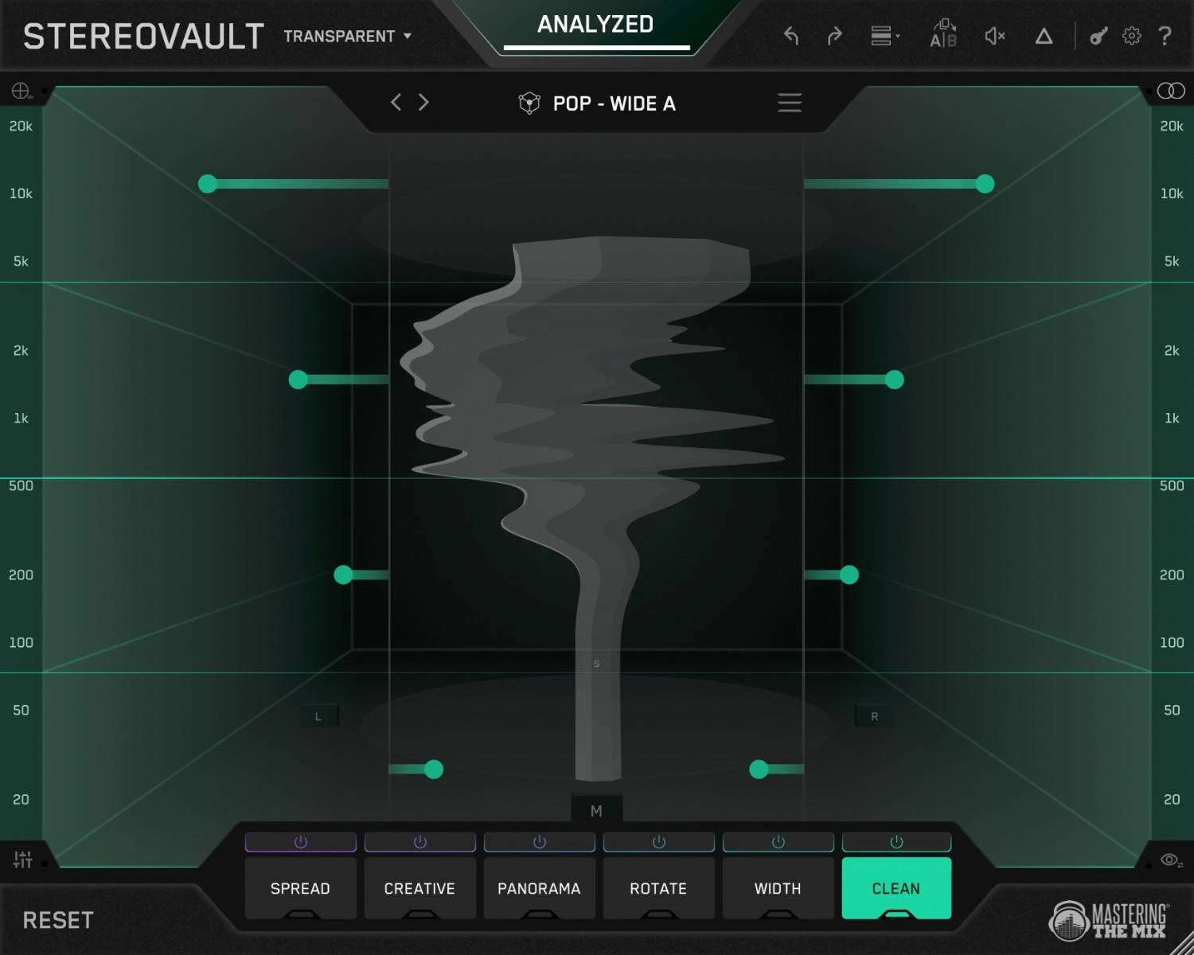Viewport: 1194px width, 955px height.
Task: Switch to the PANORAMA tab
Action: pyautogui.click(x=540, y=888)
